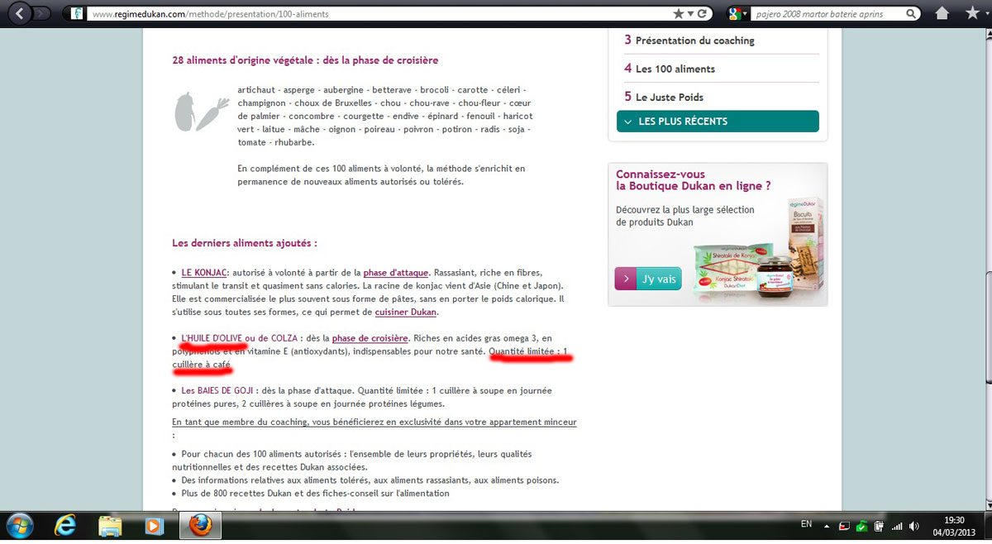992x544 pixels.
Task: Expand the LES PLUS RÉCENTS section
Action: click(718, 122)
